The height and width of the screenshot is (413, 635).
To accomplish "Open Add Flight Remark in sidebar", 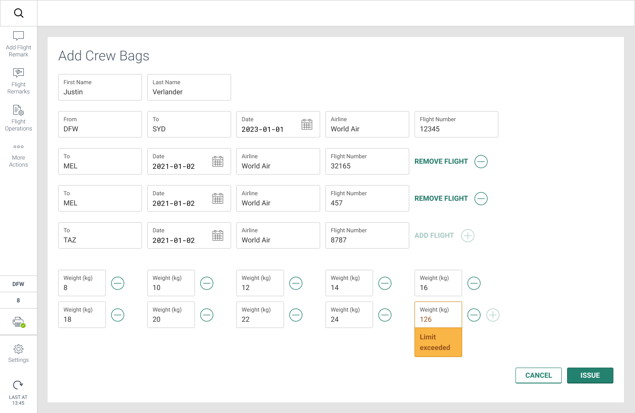I will [19, 45].
